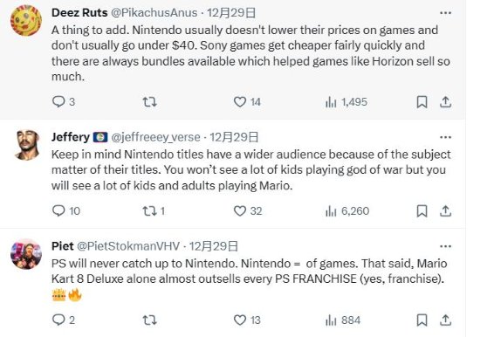Like Piet's tweet with 13 likes
Screen dimensions: 480x337
coord(247,320)
